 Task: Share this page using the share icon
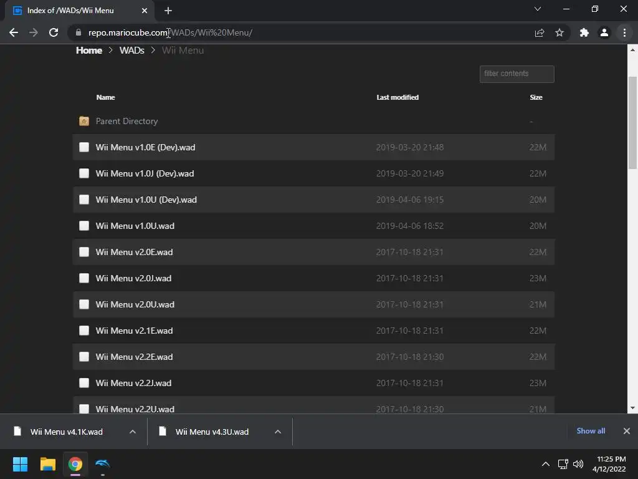[540, 32]
